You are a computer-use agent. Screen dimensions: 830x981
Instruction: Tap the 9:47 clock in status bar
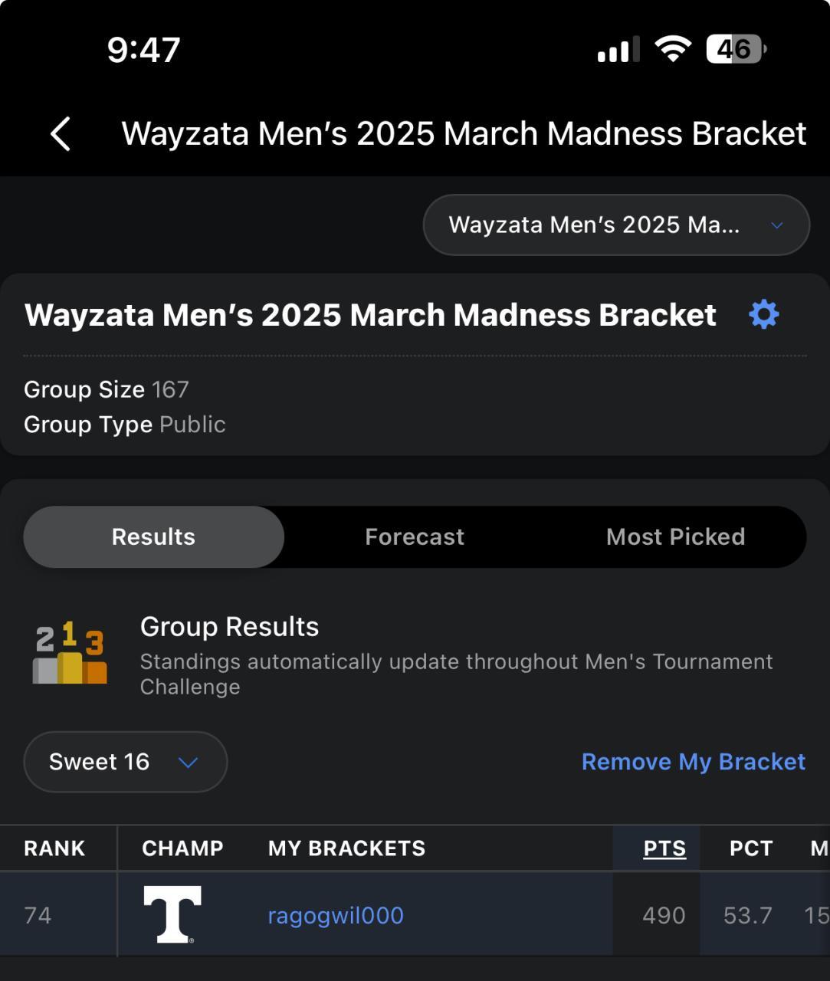click(x=144, y=50)
